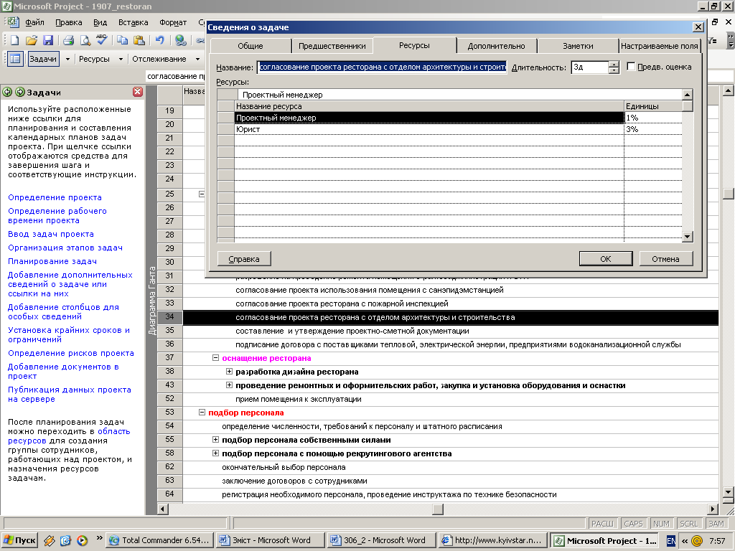Click the hyperlink globe icon
The image size is (735, 551).
click(x=180, y=40)
